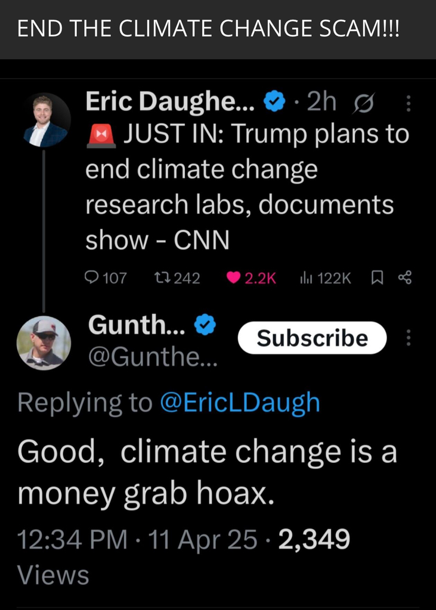Open the @EricLDaugh mention link

point(240,403)
